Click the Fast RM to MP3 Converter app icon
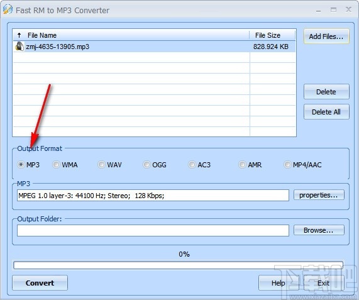359x300 pixels. click(8, 9)
